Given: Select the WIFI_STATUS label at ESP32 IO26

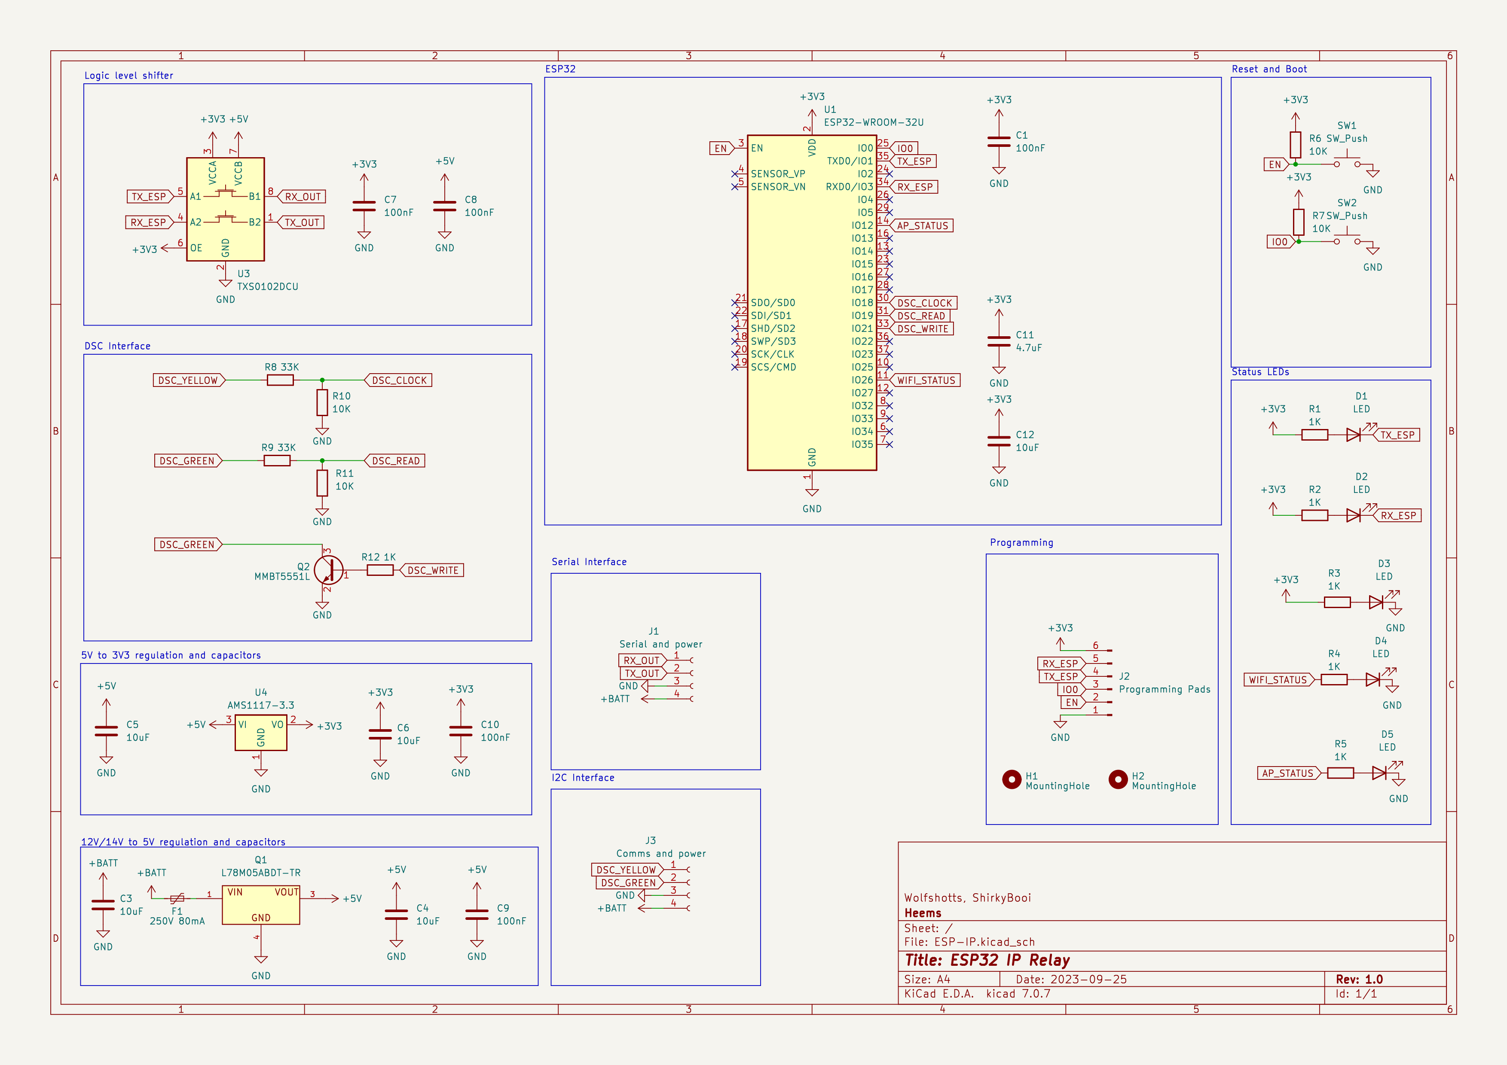Looking at the screenshot, I should click(926, 380).
